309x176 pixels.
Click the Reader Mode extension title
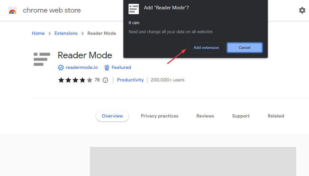tap(85, 55)
